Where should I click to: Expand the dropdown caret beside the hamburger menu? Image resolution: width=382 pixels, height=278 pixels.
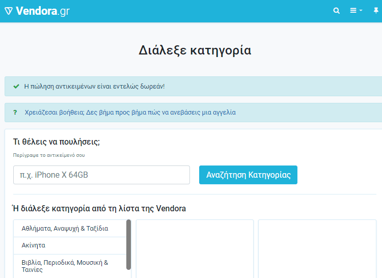[x=361, y=11]
